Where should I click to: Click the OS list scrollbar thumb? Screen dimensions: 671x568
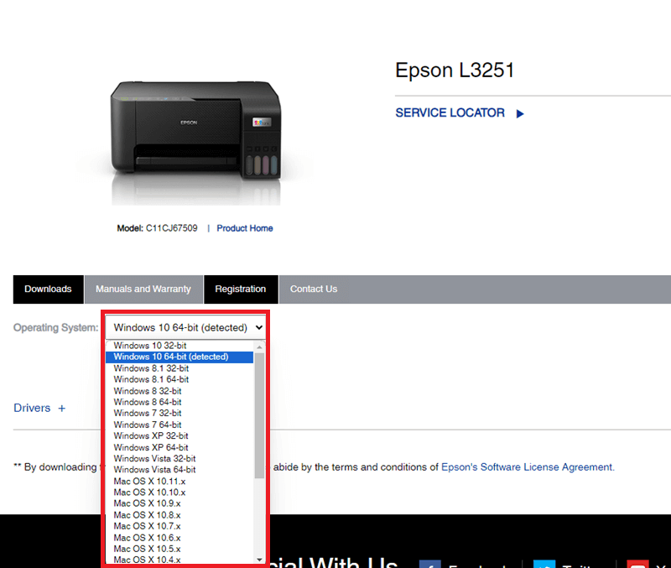click(x=259, y=415)
